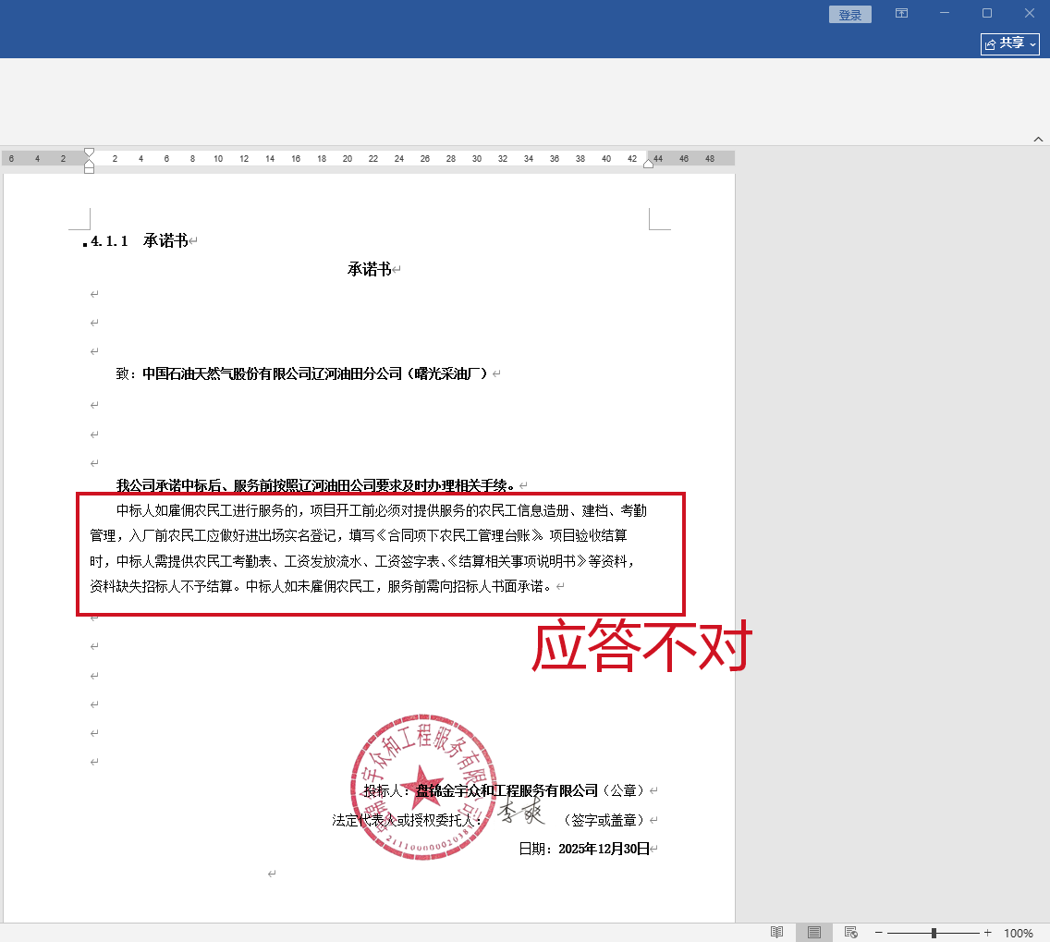Click the share icon in 共享 button
The width and height of the screenshot is (1050, 942).
(x=991, y=44)
